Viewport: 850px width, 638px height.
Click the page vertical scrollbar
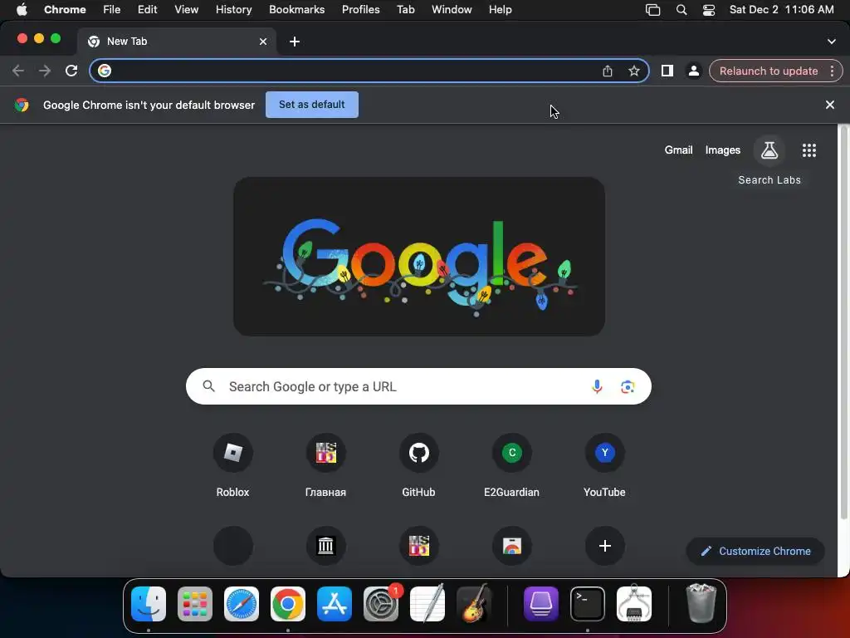coord(843,323)
